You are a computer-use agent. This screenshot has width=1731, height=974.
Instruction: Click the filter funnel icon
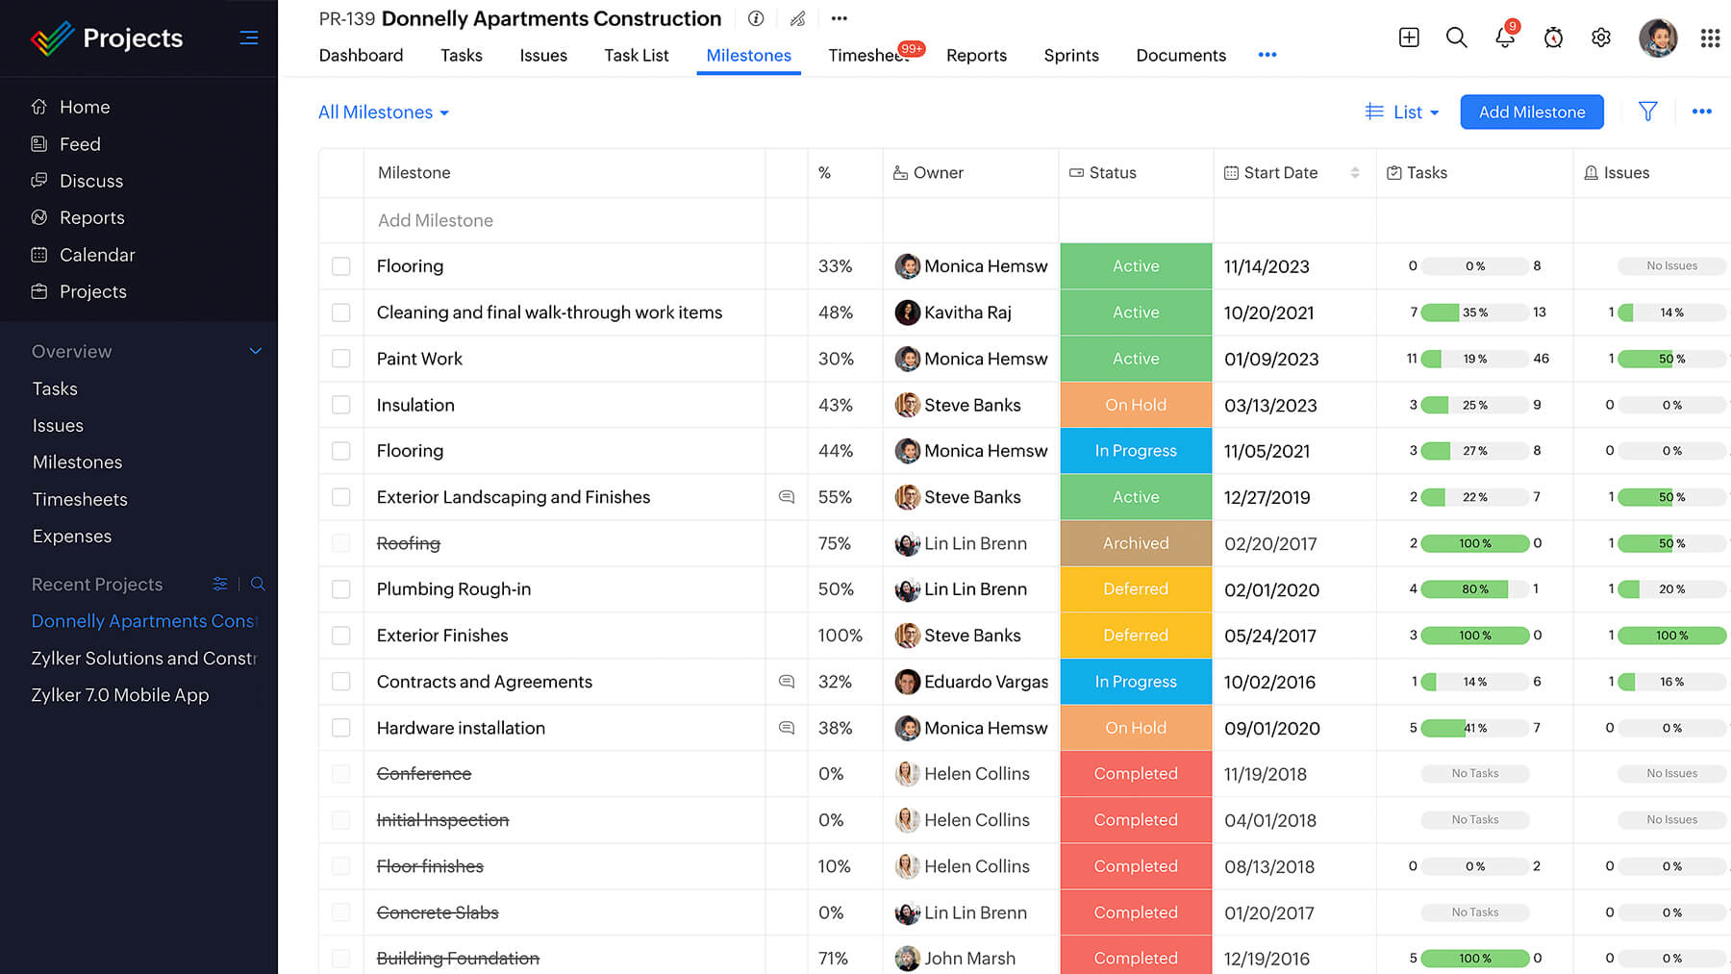click(x=1647, y=112)
